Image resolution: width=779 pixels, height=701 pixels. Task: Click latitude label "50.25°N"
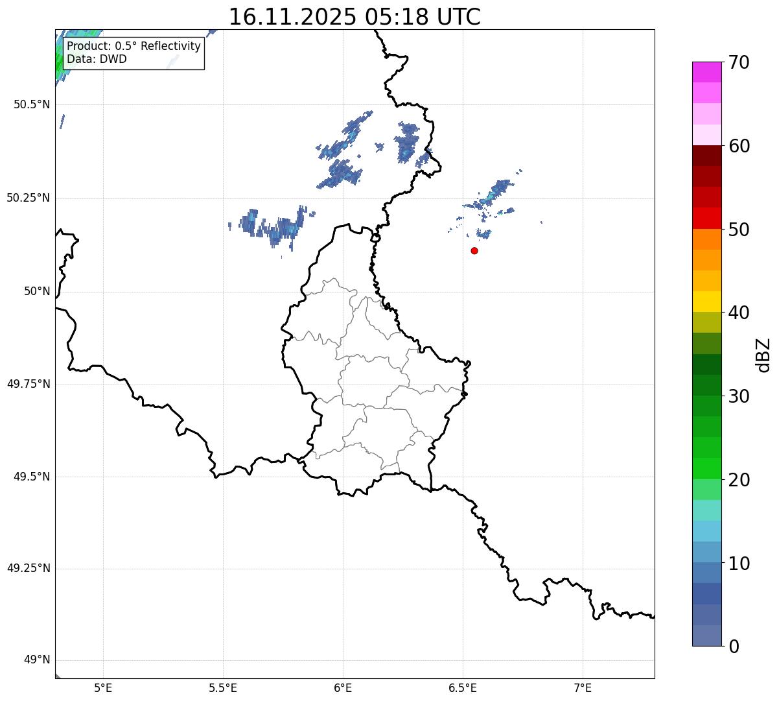click(x=29, y=198)
